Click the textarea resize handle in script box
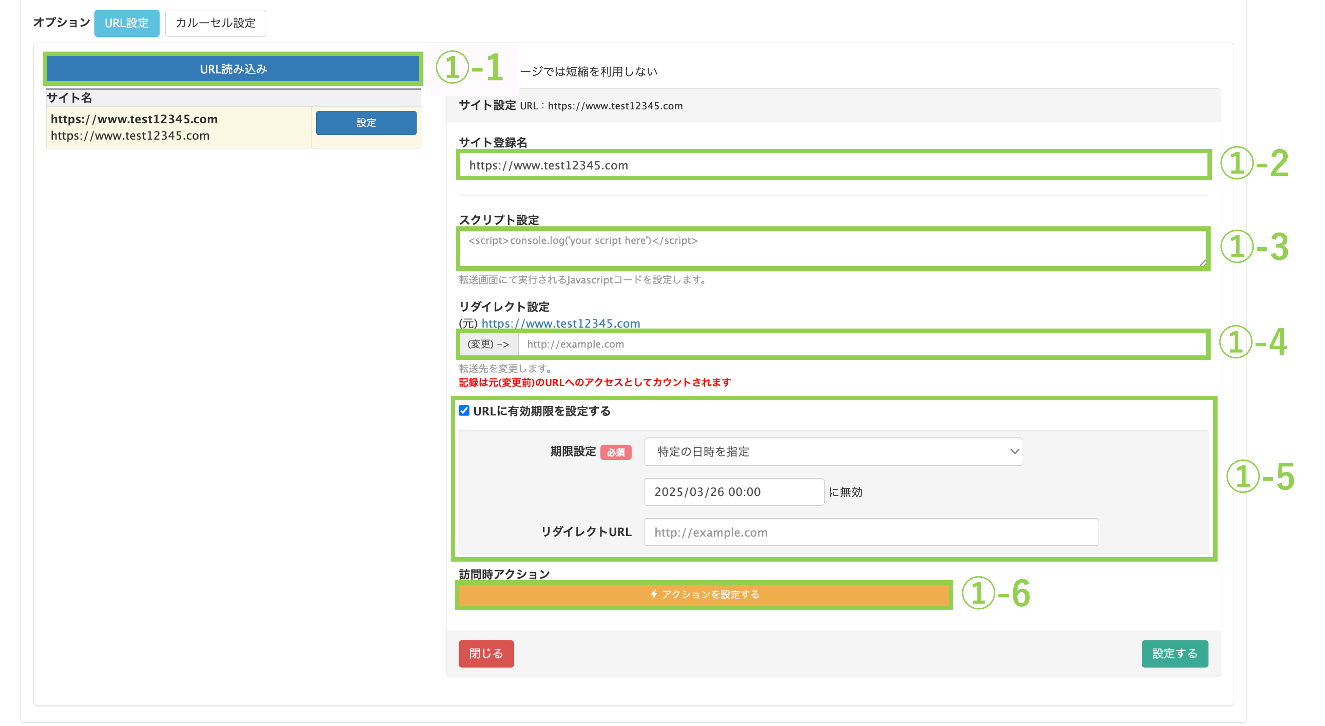The width and height of the screenshot is (1325, 726). 1203,262
